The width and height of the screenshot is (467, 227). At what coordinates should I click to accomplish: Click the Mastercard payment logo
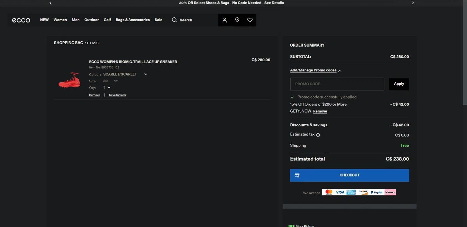328,192
